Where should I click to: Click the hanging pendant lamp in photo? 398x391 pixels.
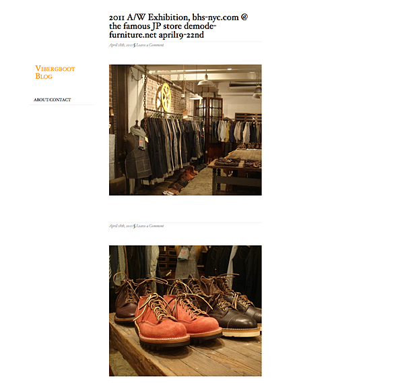click(x=206, y=82)
